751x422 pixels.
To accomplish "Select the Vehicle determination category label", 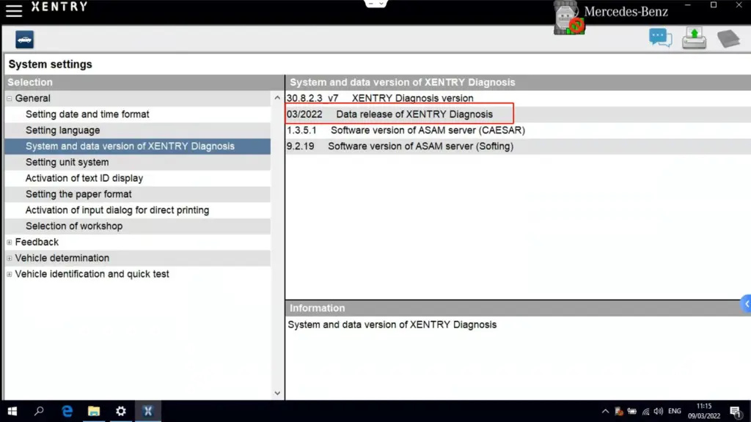I will click(62, 258).
